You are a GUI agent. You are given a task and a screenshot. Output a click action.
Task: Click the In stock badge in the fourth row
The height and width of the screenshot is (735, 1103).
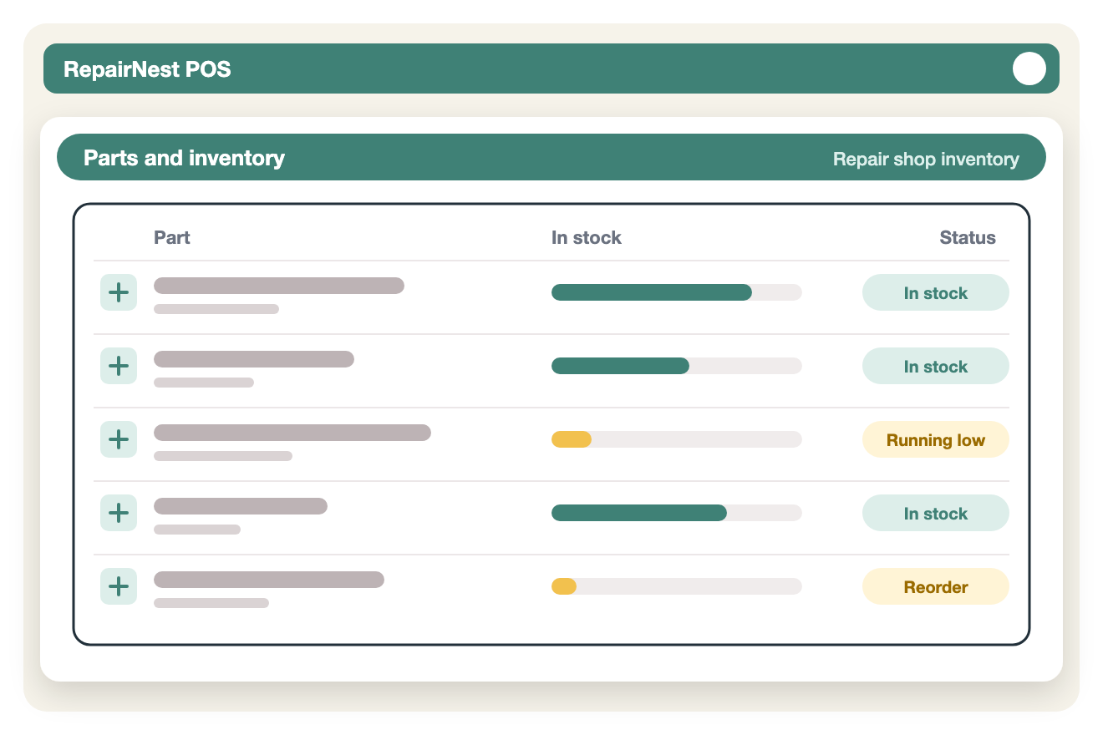click(936, 513)
